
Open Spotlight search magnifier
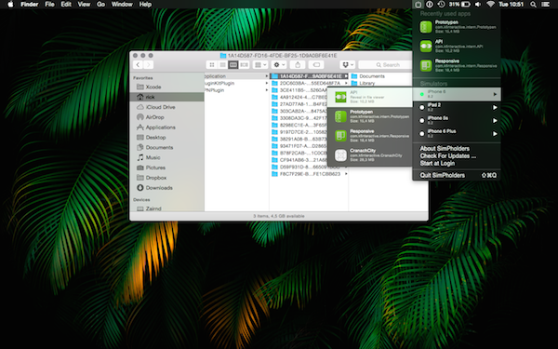533,5
